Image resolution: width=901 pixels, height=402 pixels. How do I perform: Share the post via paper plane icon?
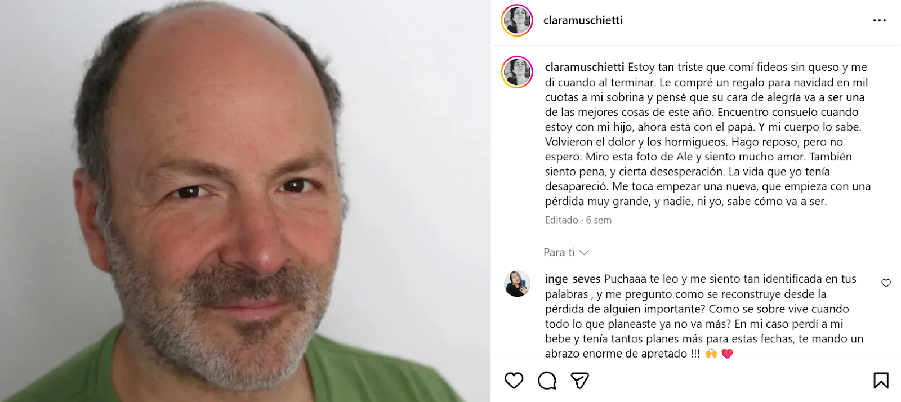tap(579, 381)
